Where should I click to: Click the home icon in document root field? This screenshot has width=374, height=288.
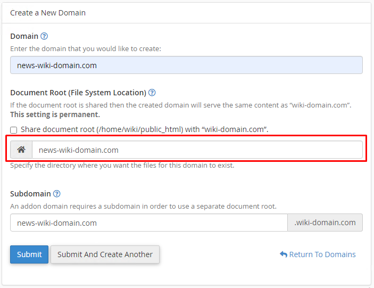[x=21, y=150]
